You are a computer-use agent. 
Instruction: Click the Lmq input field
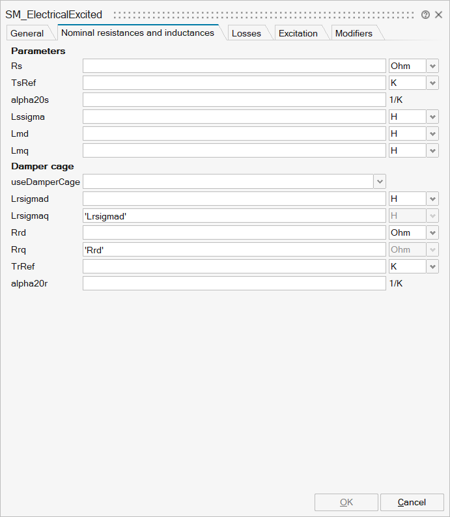point(234,150)
